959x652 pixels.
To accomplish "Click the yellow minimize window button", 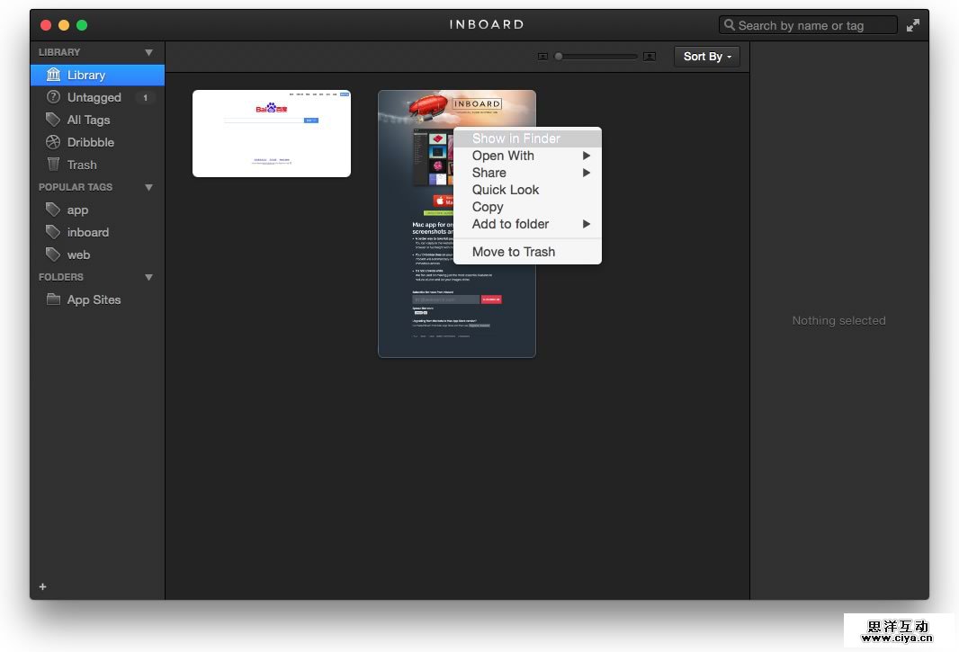I will 64,25.
